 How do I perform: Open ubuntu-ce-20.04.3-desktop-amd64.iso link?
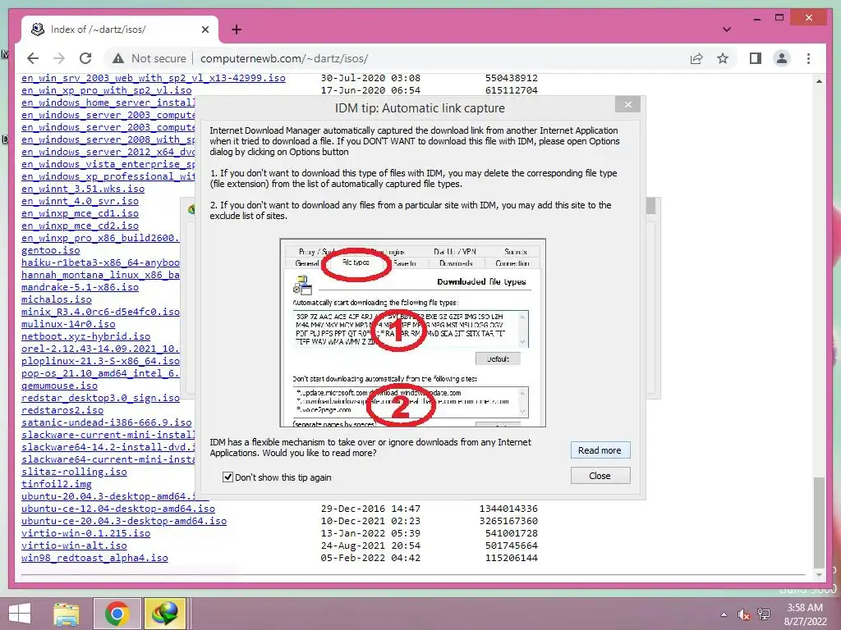point(124,521)
